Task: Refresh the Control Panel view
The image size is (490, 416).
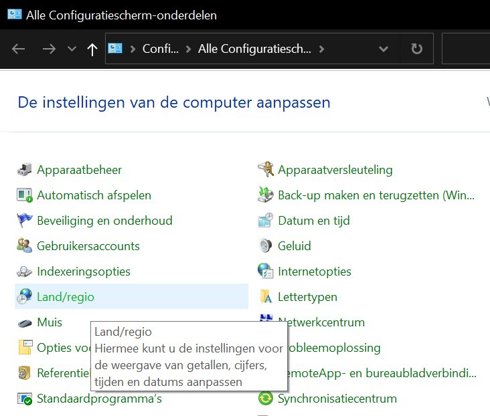Action: pyautogui.click(x=416, y=49)
